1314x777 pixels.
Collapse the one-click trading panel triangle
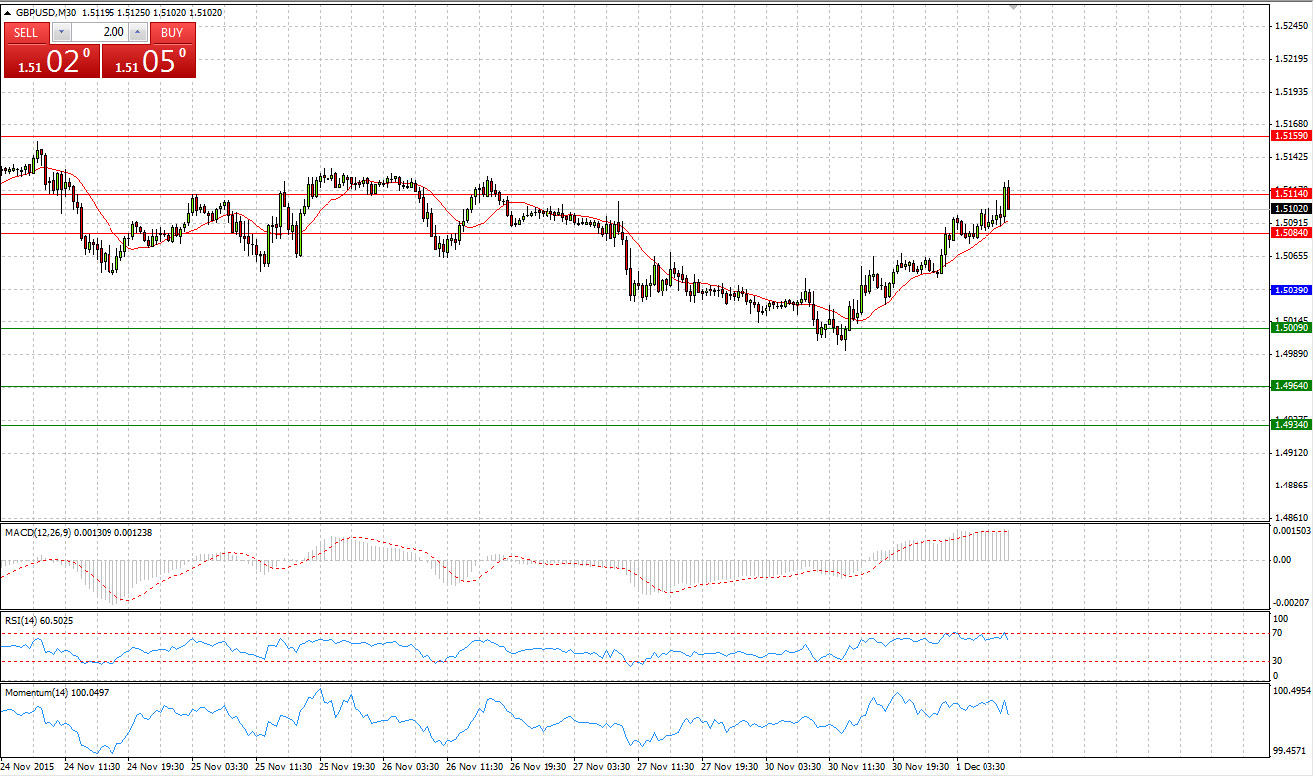point(8,13)
